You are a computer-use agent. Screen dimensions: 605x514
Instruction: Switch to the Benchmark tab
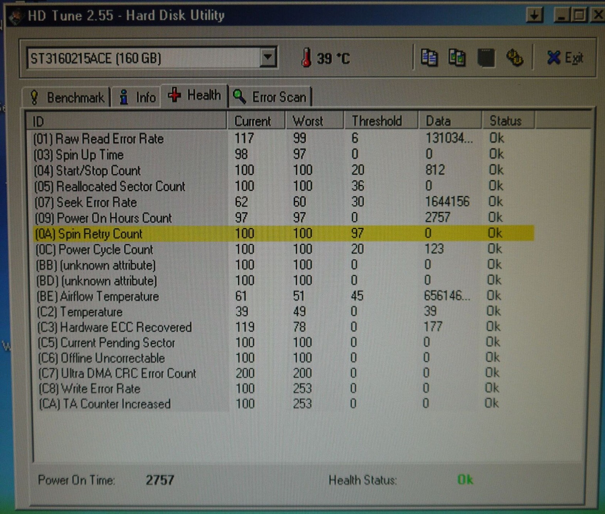tap(67, 97)
